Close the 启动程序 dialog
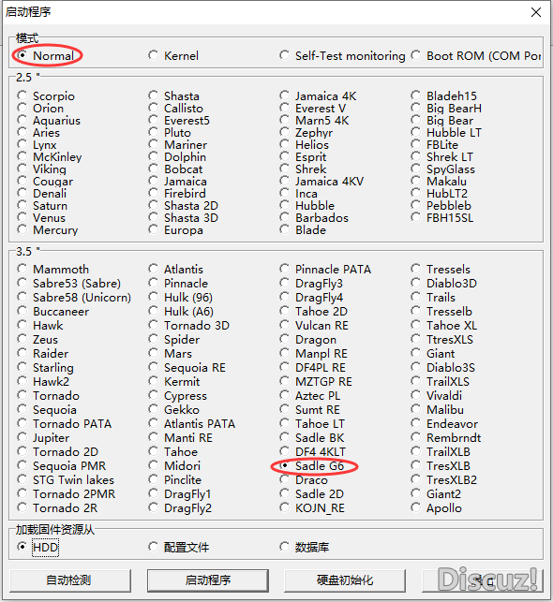 click(536, 12)
